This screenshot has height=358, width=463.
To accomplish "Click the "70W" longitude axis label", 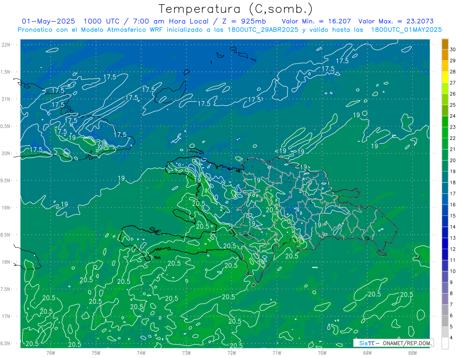I will click(322, 353).
